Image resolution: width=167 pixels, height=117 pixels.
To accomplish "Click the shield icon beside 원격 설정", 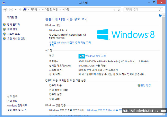I will tap(4, 29).
